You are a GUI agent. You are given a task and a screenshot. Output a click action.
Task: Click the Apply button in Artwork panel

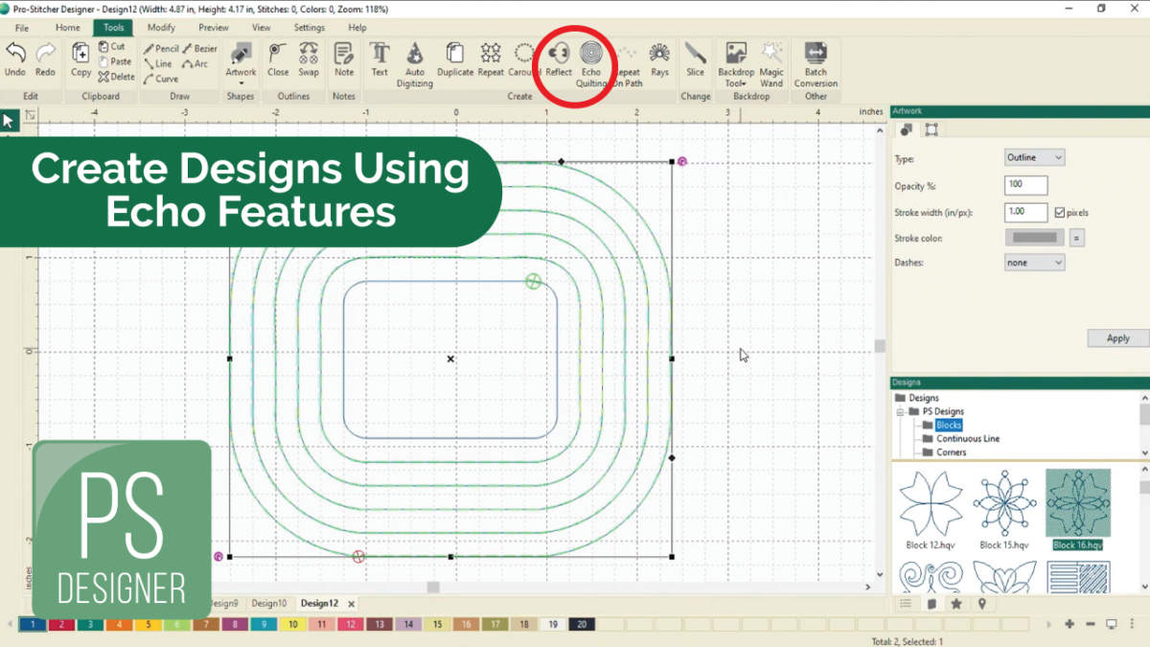coord(1117,337)
